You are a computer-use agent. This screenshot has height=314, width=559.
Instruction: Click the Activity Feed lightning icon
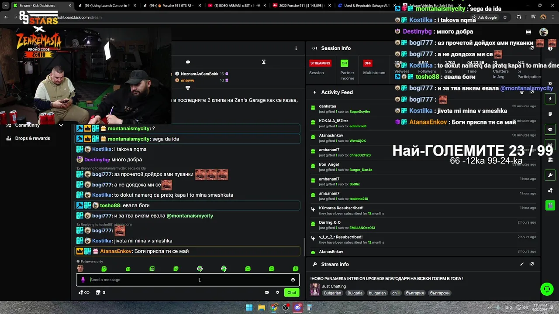(314, 92)
